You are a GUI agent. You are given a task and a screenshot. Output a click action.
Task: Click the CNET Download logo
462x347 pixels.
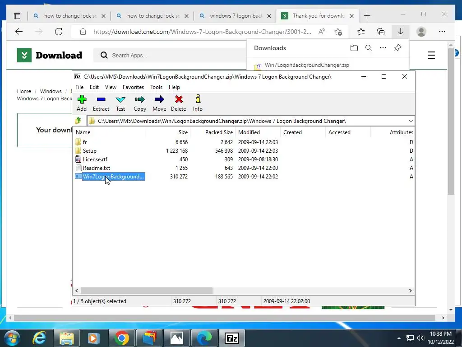click(50, 55)
